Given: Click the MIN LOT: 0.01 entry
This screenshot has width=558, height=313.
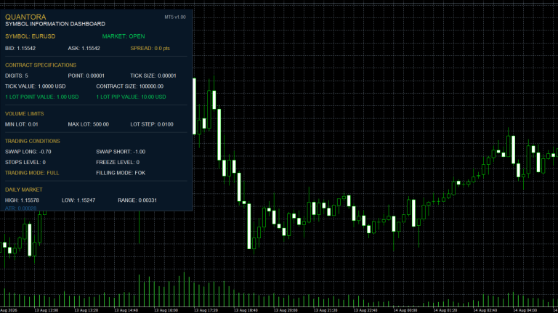Looking at the screenshot, I should click(22, 124).
